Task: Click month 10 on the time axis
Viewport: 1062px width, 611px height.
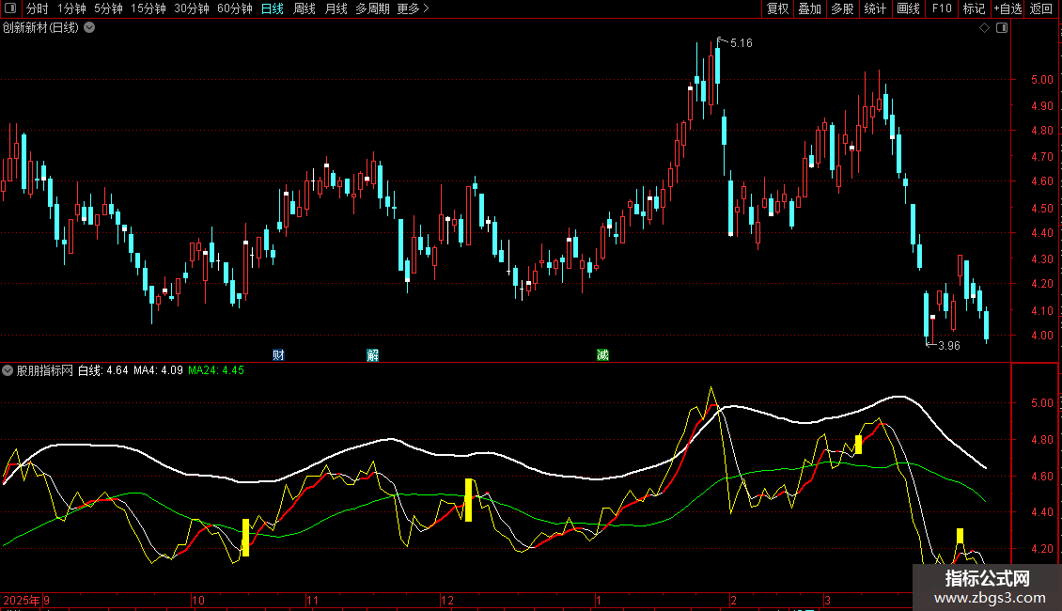Action: click(x=197, y=600)
